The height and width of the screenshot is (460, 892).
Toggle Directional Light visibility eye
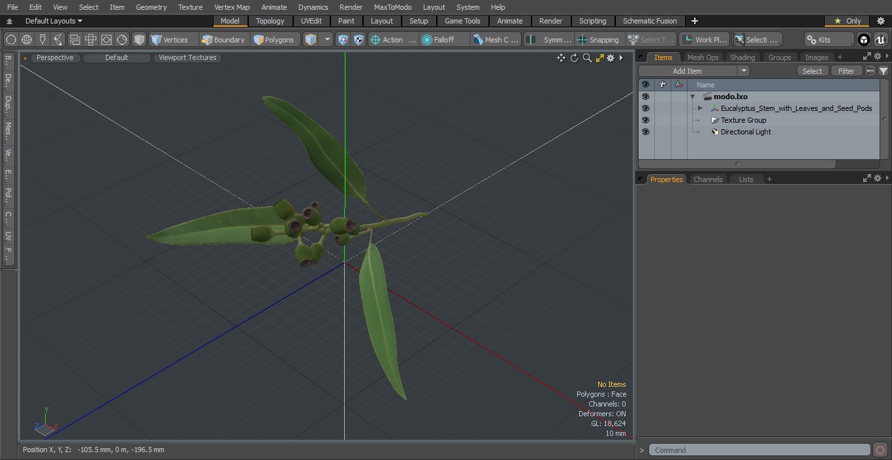(645, 132)
